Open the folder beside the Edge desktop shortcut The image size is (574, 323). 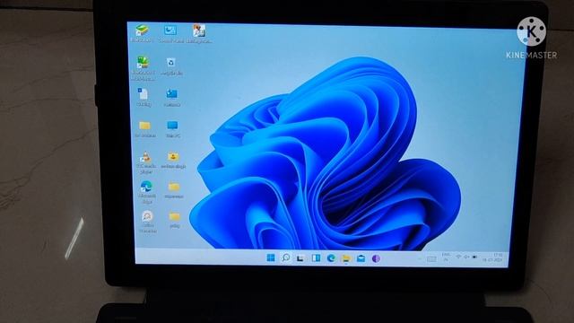(x=174, y=190)
